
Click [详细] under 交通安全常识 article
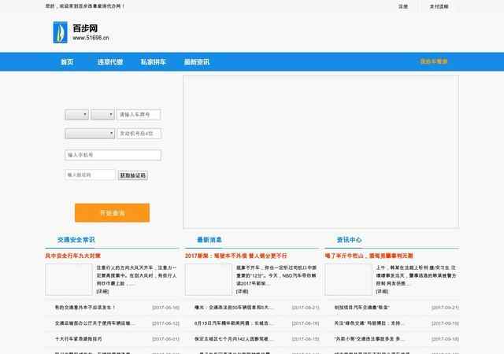point(102,291)
